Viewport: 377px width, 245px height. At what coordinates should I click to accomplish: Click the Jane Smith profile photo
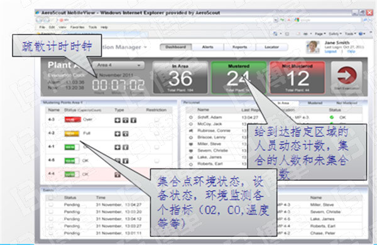[x=313, y=47]
